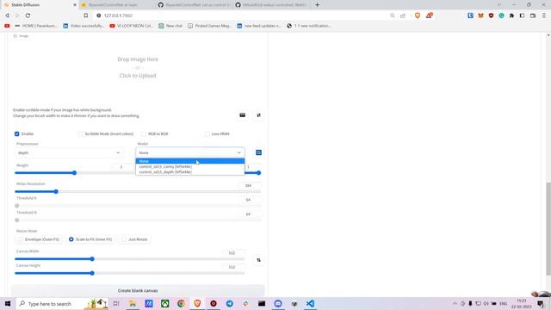This screenshot has width=551, height=310.
Task: Click the Create blank canvas button
Action: (x=138, y=291)
